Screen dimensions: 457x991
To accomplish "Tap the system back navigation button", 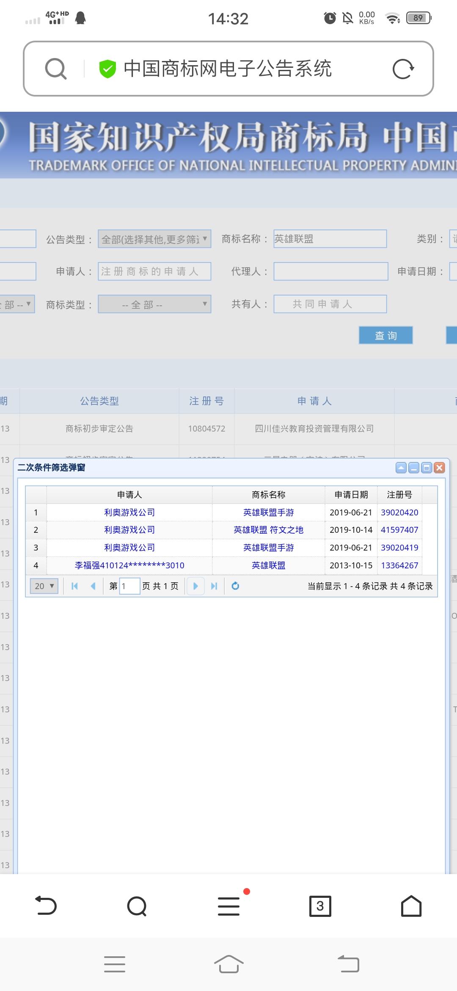I will click(x=348, y=964).
